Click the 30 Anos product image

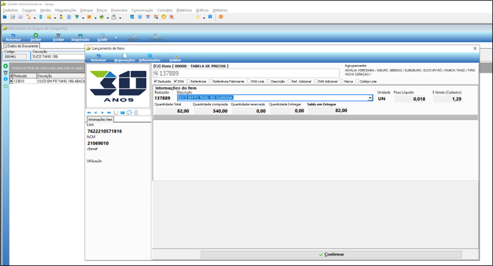tap(118, 86)
